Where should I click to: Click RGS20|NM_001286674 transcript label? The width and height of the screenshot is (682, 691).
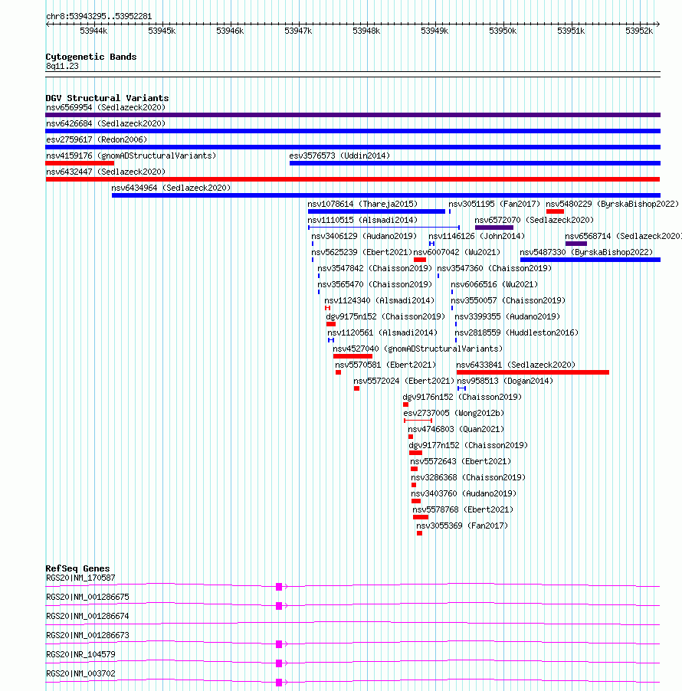pos(87,616)
